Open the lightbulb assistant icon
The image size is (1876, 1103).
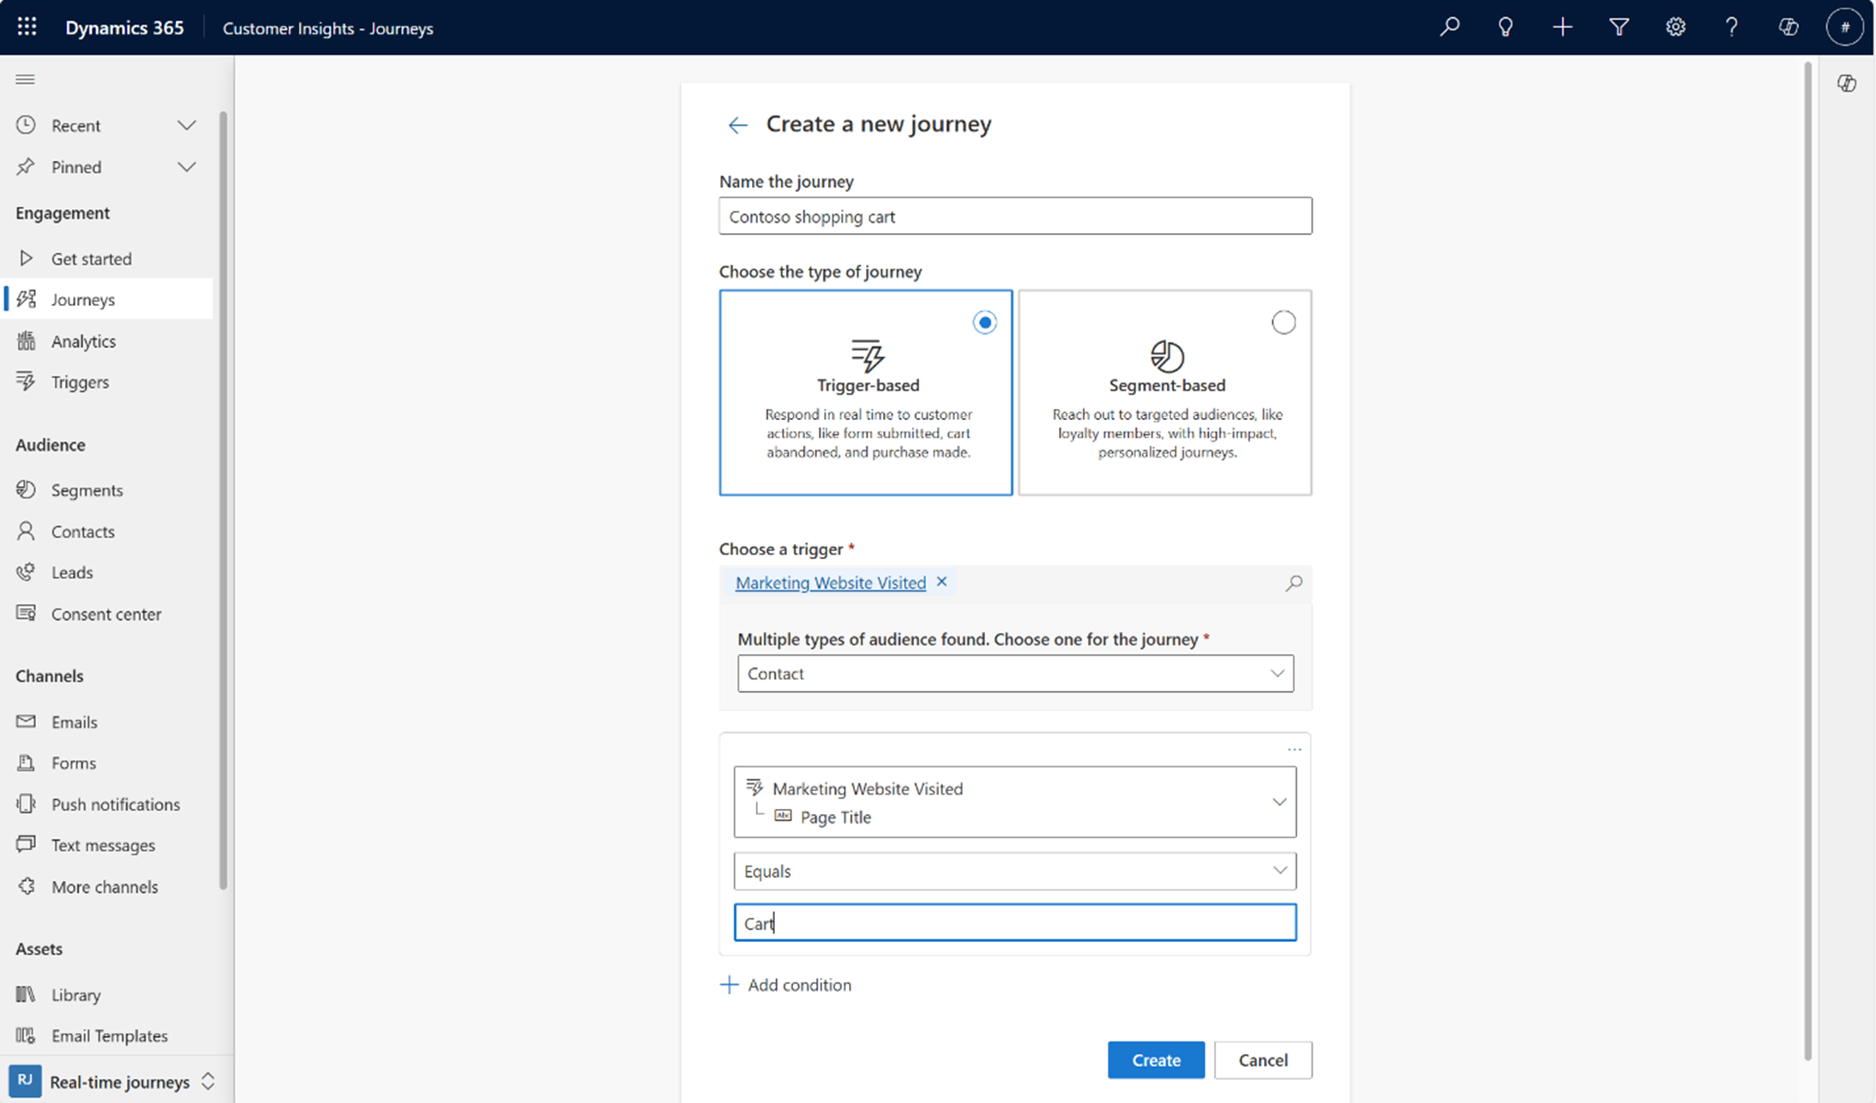(x=1506, y=27)
